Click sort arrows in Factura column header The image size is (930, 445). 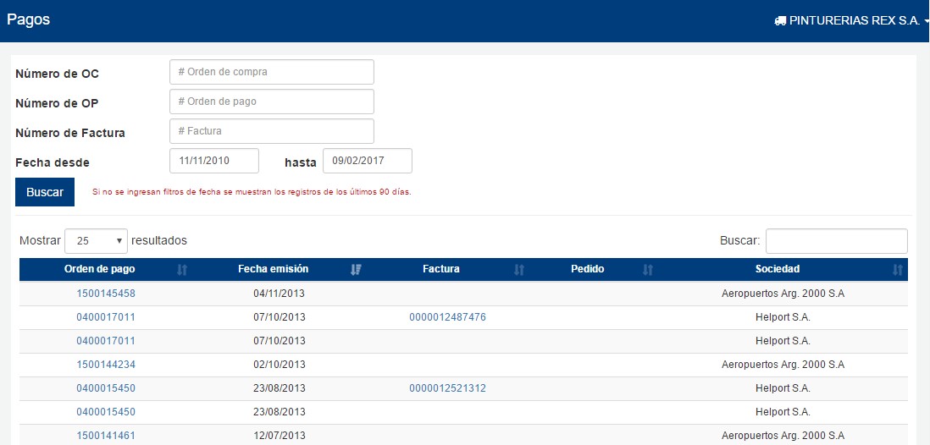519,270
